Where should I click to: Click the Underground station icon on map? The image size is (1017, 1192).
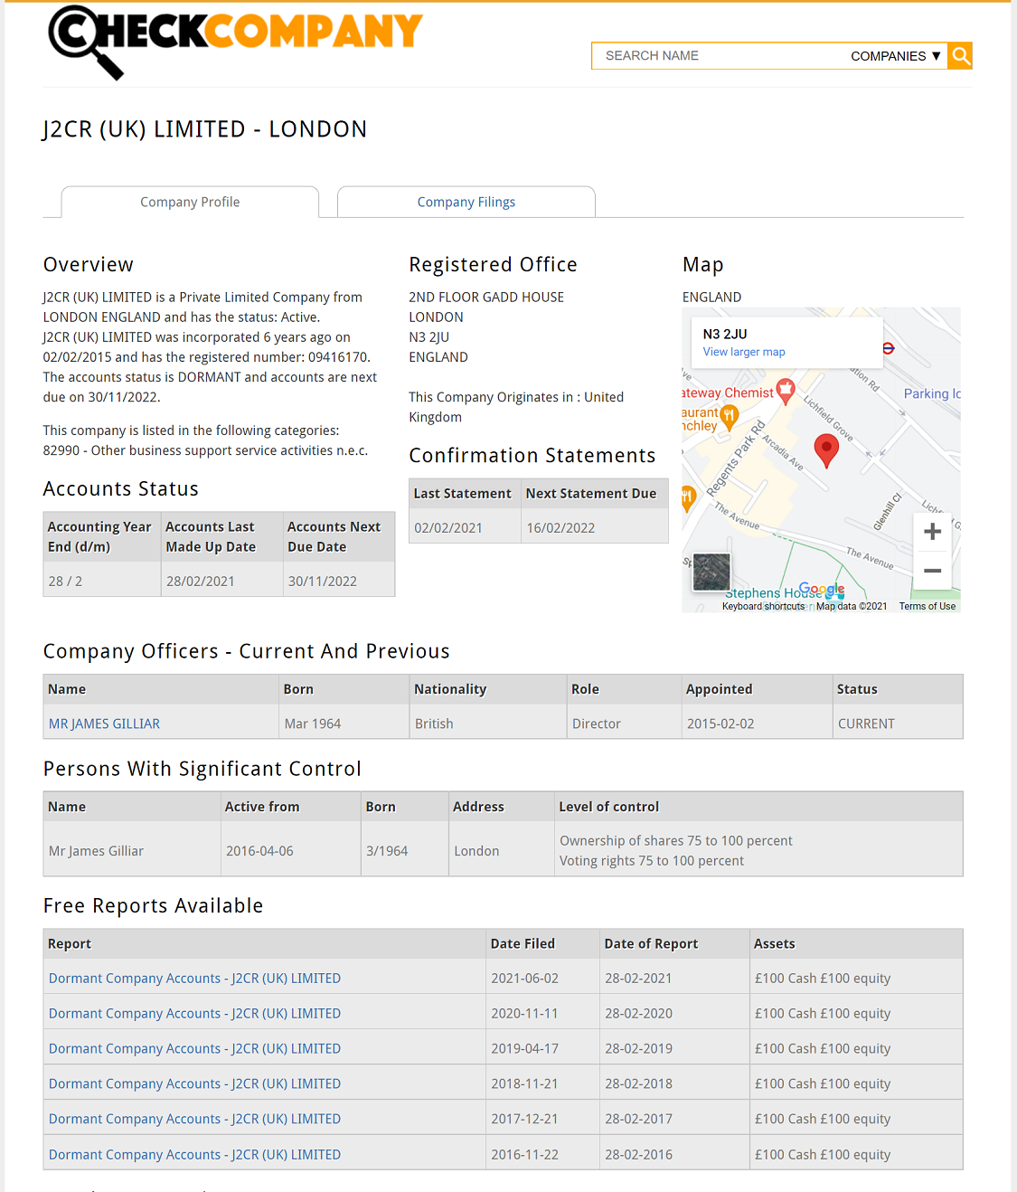(x=888, y=348)
